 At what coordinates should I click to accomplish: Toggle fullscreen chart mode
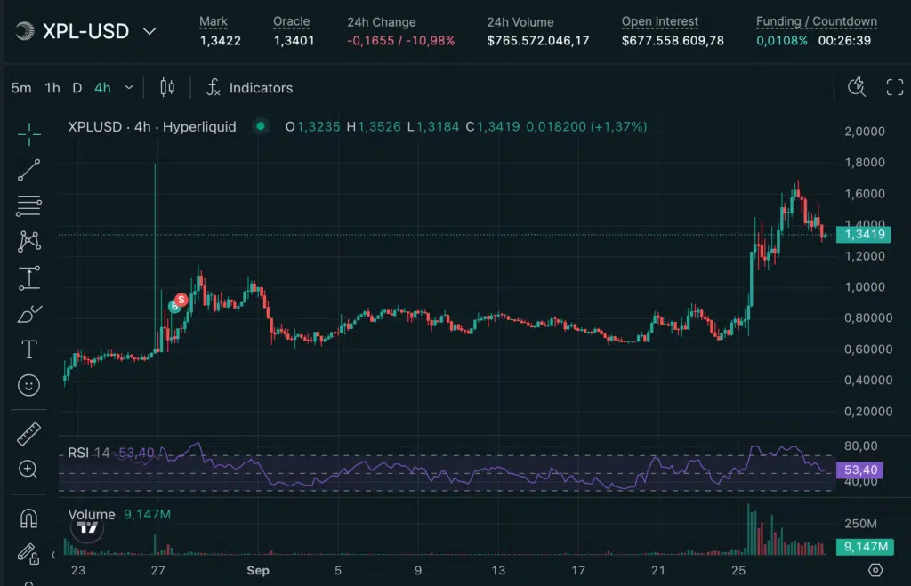pyautogui.click(x=895, y=87)
